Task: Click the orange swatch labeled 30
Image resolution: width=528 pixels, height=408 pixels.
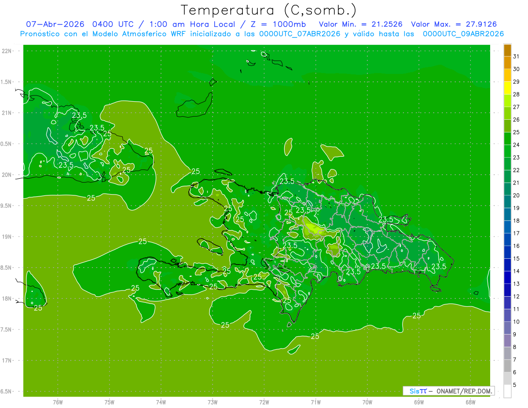Action: 507,63
